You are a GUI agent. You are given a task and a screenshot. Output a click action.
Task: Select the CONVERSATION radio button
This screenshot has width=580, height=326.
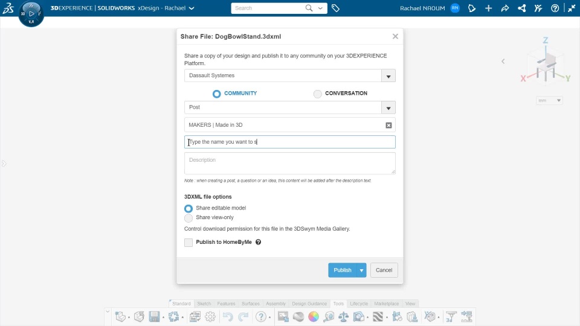click(x=317, y=94)
